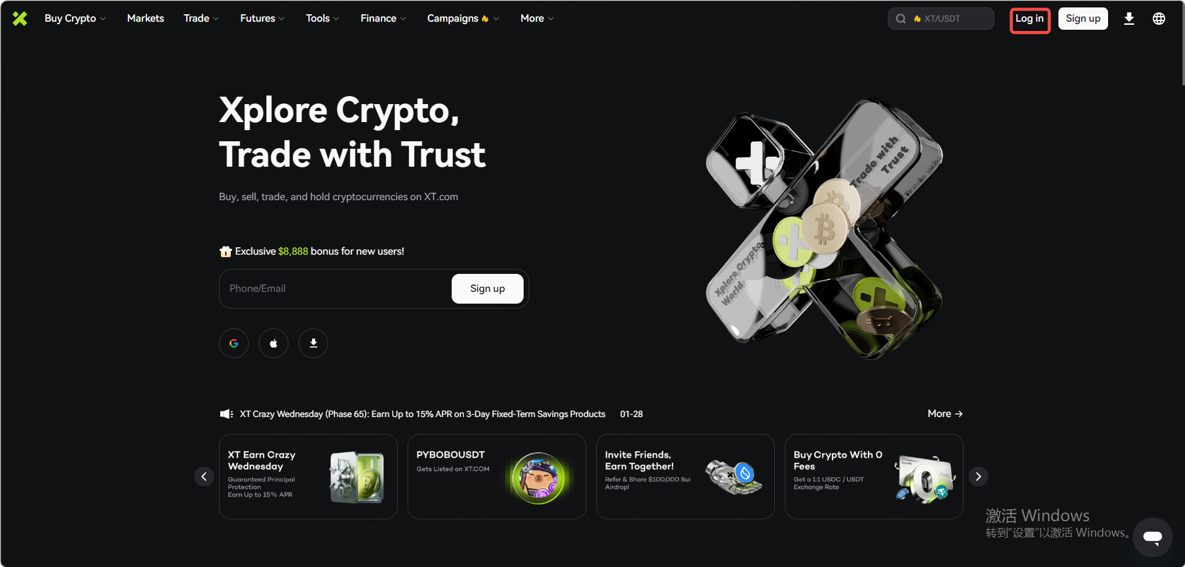Screen dimensions: 1185x567
Task: Expand the Buy Crypto dropdown
Action: [75, 19]
